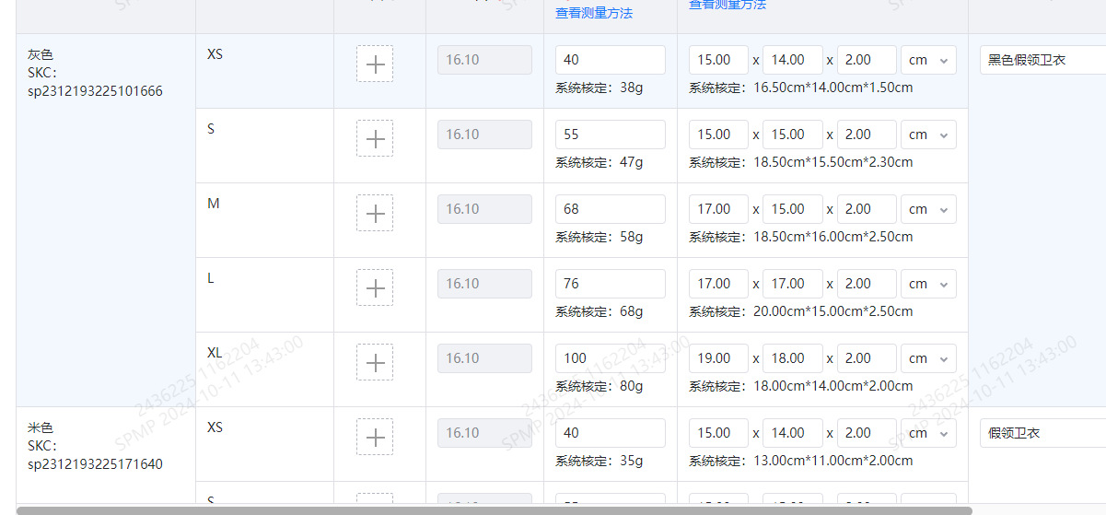This screenshot has width=1106, height=515.
Task: Open unit dropdown in gray M row
Action: 928,209
